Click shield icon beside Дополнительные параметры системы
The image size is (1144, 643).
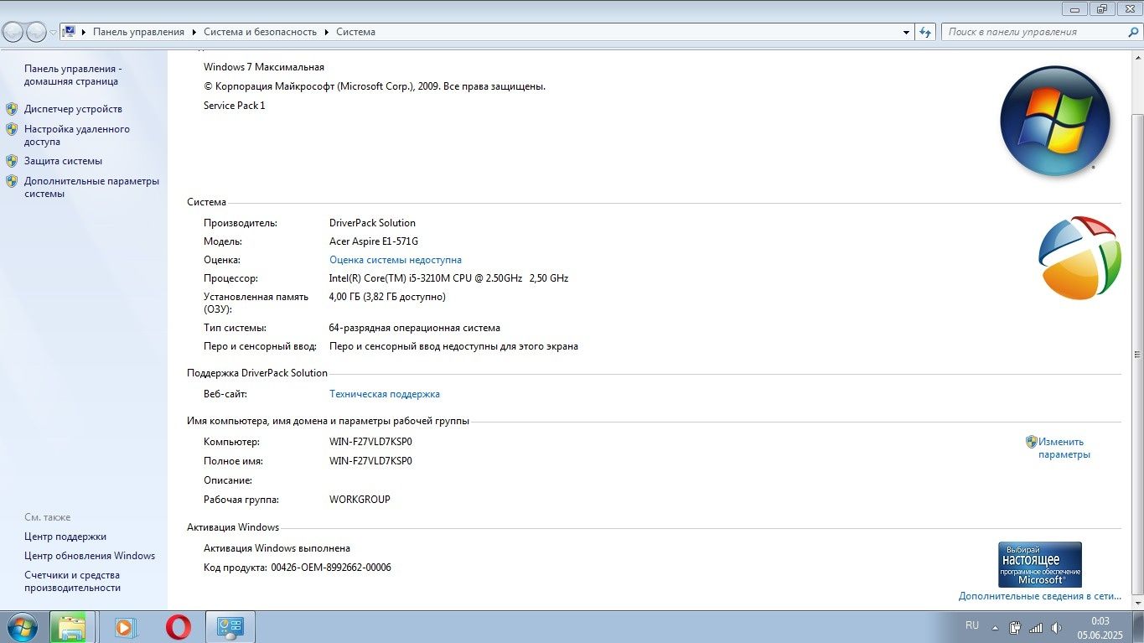12,181
